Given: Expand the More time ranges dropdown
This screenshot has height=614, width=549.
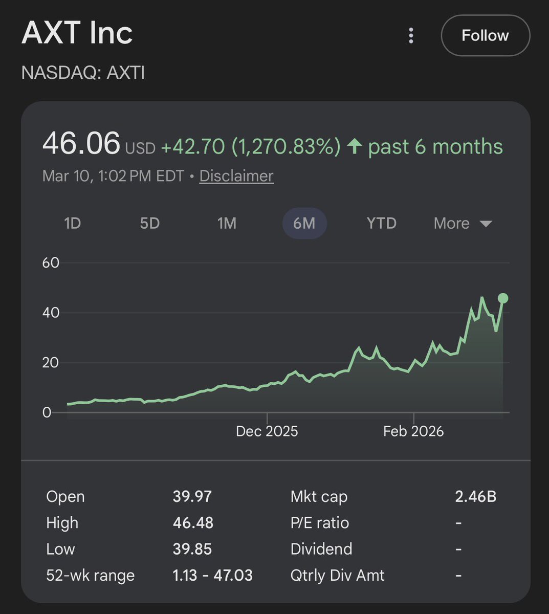Looking at the screenshot, I should [463, 223].
